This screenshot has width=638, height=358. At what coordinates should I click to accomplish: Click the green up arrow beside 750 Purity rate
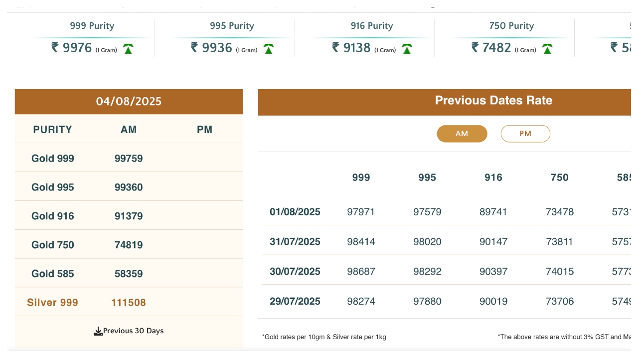[547, 49]
